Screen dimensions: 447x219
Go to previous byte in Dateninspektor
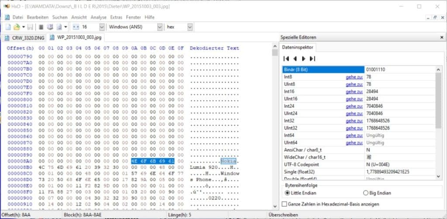(x=295, y=59)
